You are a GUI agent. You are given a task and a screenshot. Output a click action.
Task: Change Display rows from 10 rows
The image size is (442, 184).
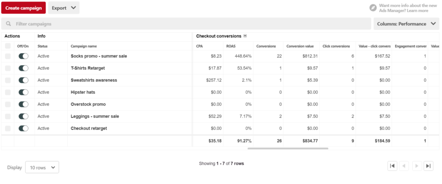pyautogui.click(x=42, y=167)
